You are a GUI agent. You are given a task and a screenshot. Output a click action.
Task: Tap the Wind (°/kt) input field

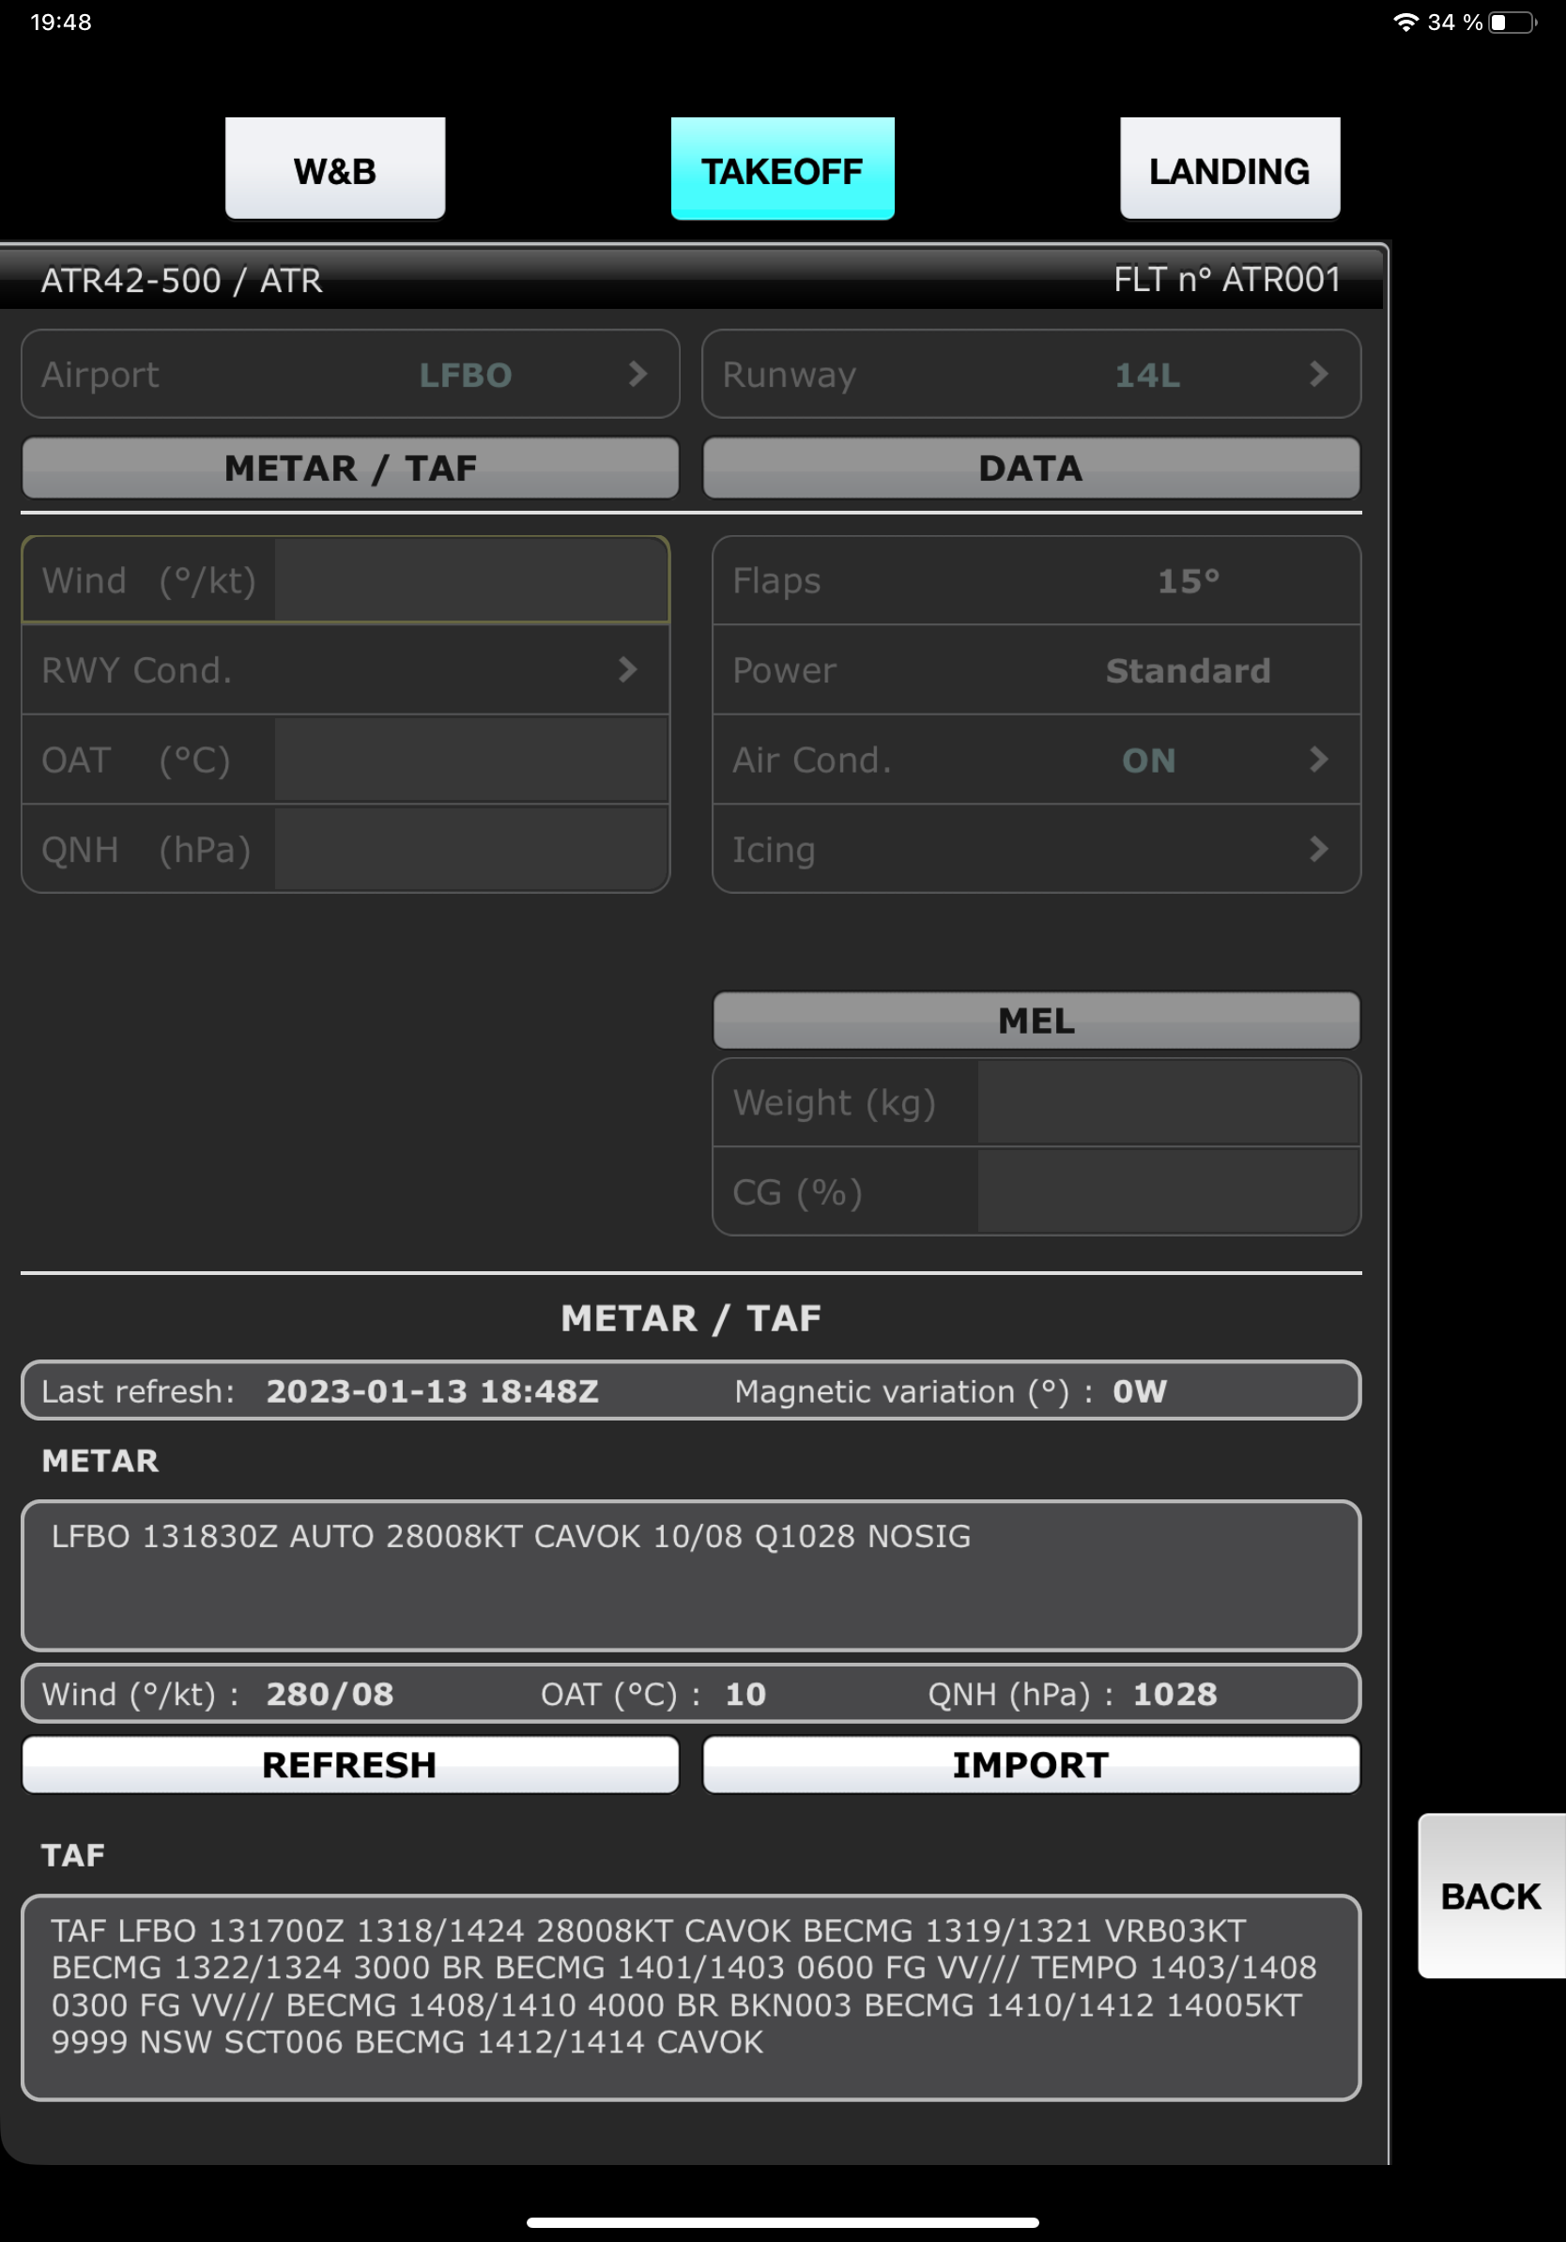pos(471,580)
